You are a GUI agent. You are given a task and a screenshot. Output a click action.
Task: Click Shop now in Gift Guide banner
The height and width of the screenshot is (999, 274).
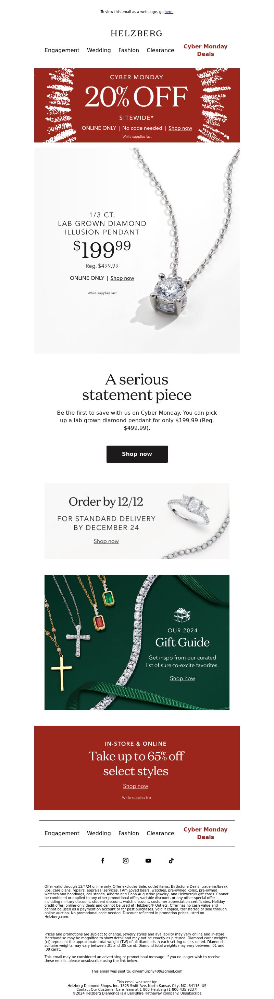coord(182,678)
